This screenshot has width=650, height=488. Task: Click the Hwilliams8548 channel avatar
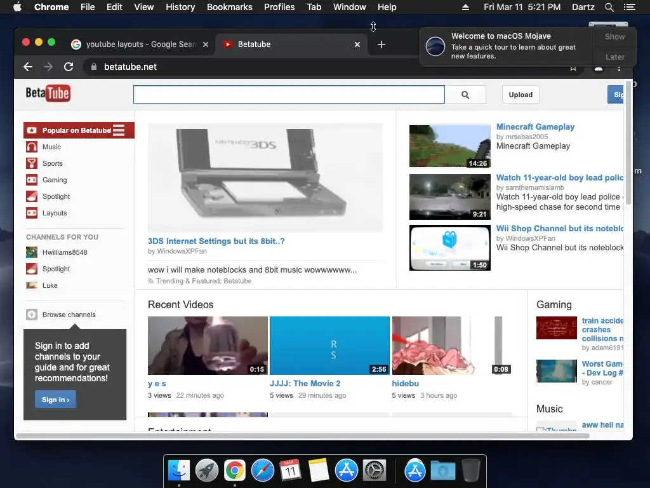coord(32,252)
